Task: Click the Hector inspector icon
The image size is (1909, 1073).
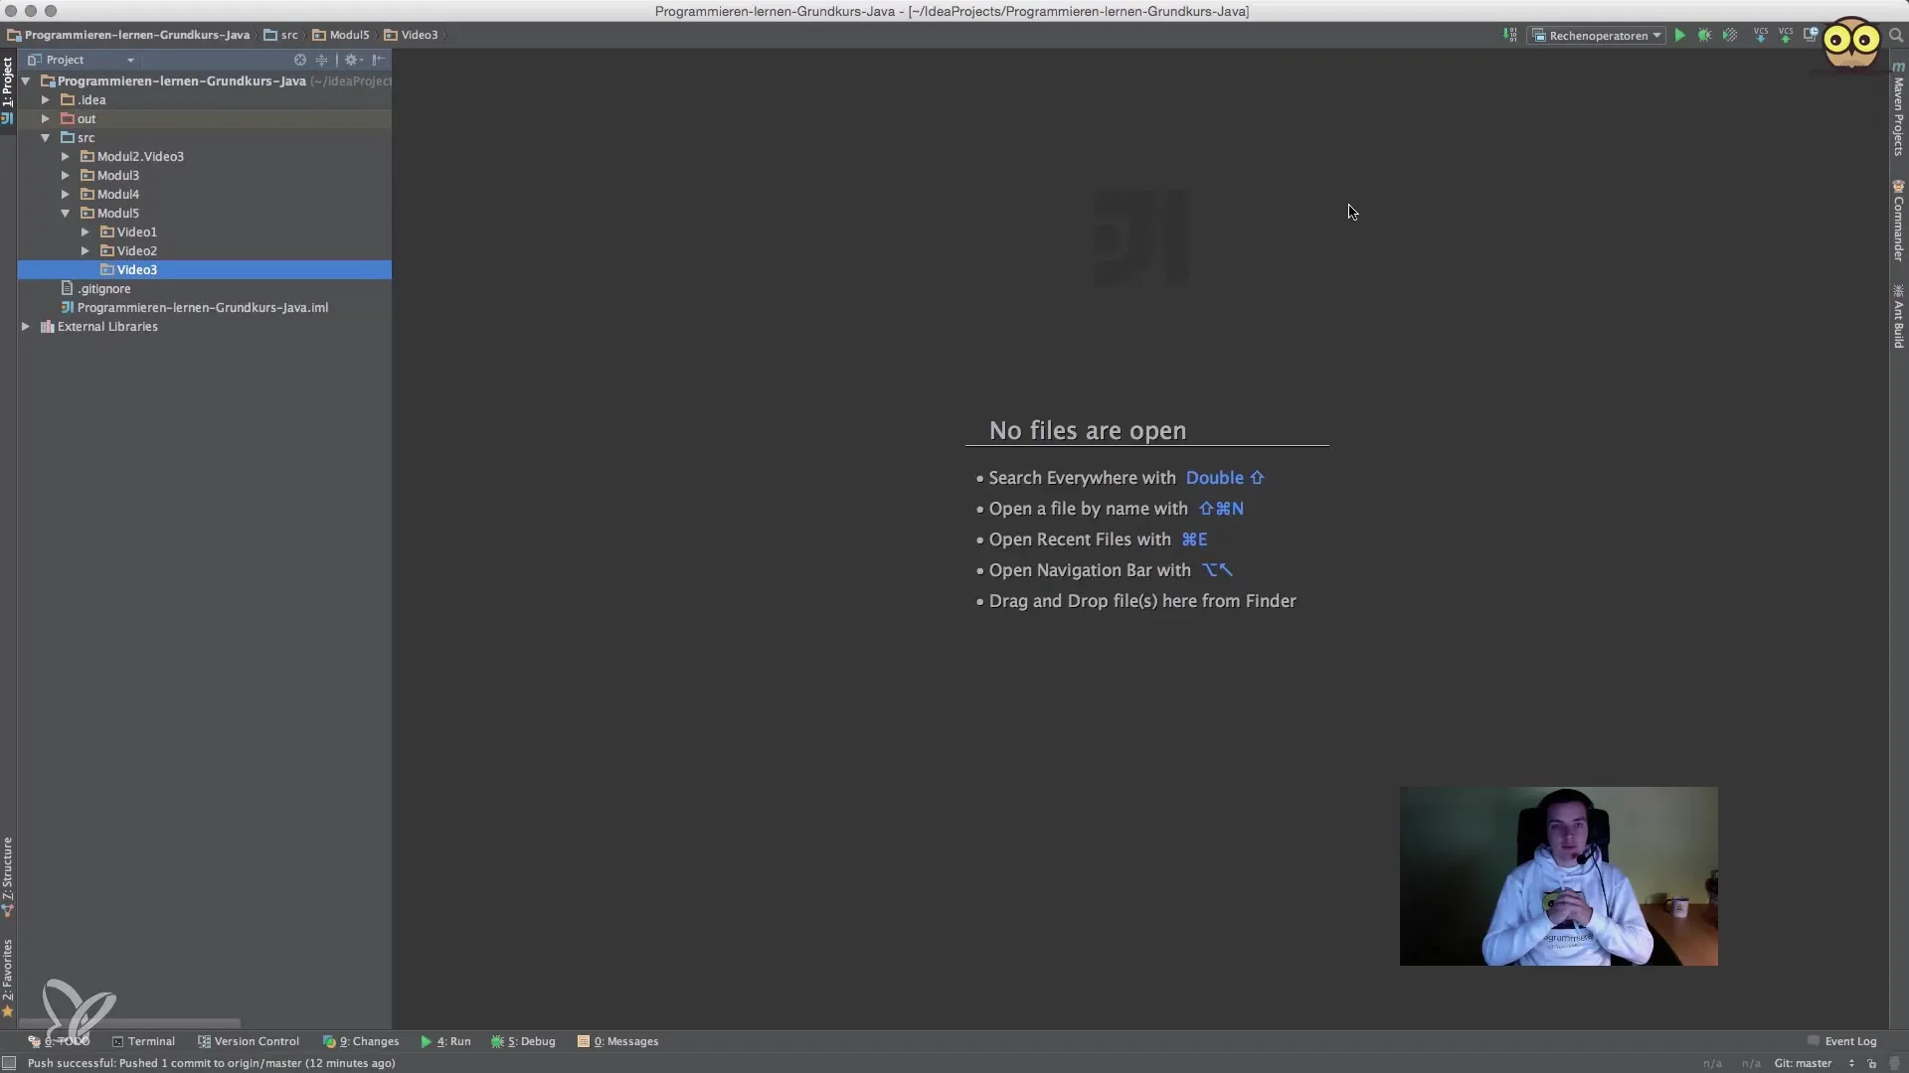Action: (1894, 1063)
